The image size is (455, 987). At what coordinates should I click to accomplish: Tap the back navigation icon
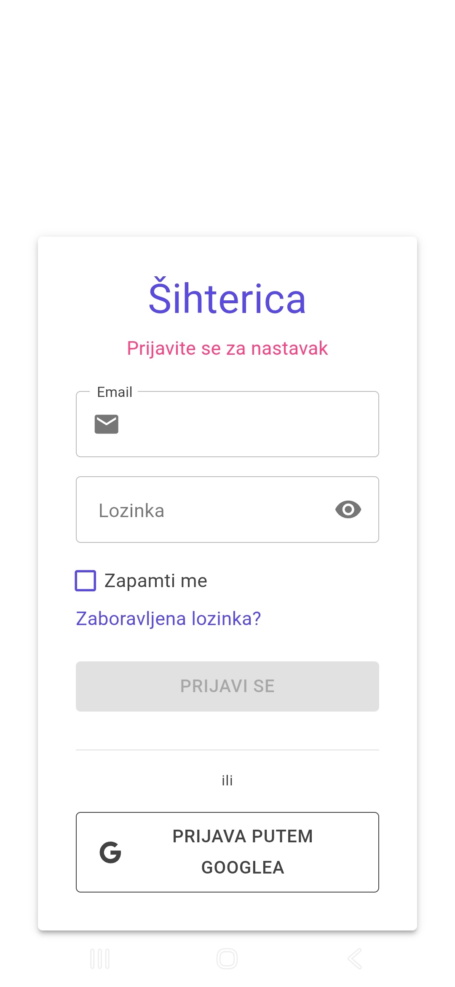(x=354, y=958)
